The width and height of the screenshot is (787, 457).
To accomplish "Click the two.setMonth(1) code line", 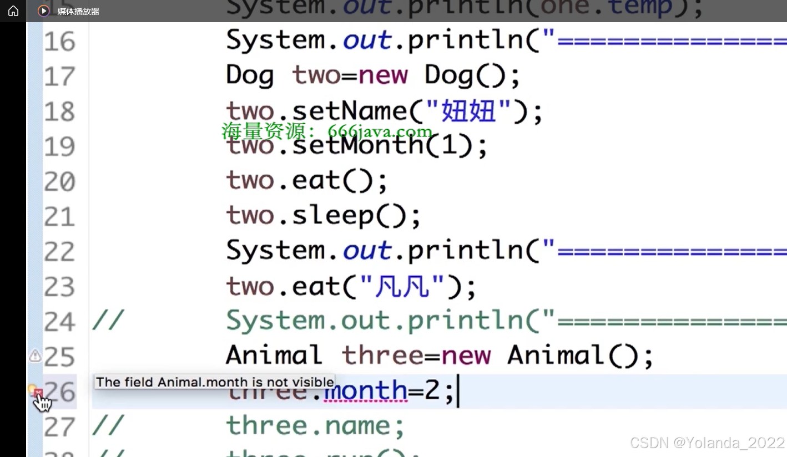I will coord(357,146).
